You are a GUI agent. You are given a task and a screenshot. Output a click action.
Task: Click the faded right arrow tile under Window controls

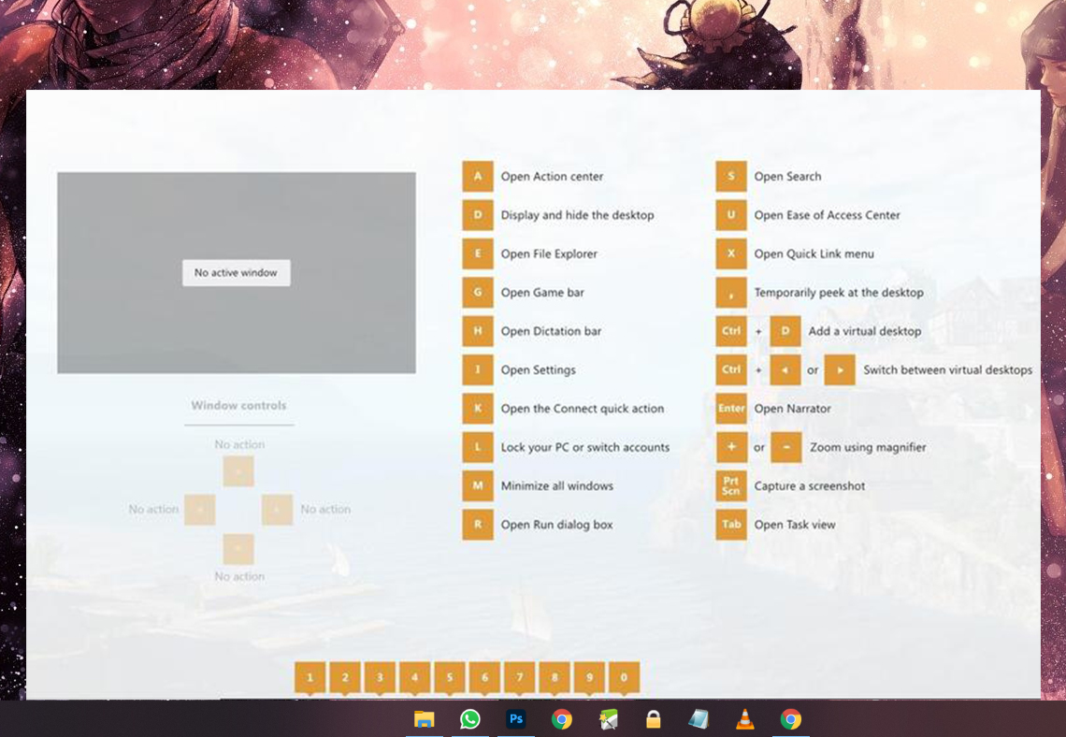tap(278, 510)
